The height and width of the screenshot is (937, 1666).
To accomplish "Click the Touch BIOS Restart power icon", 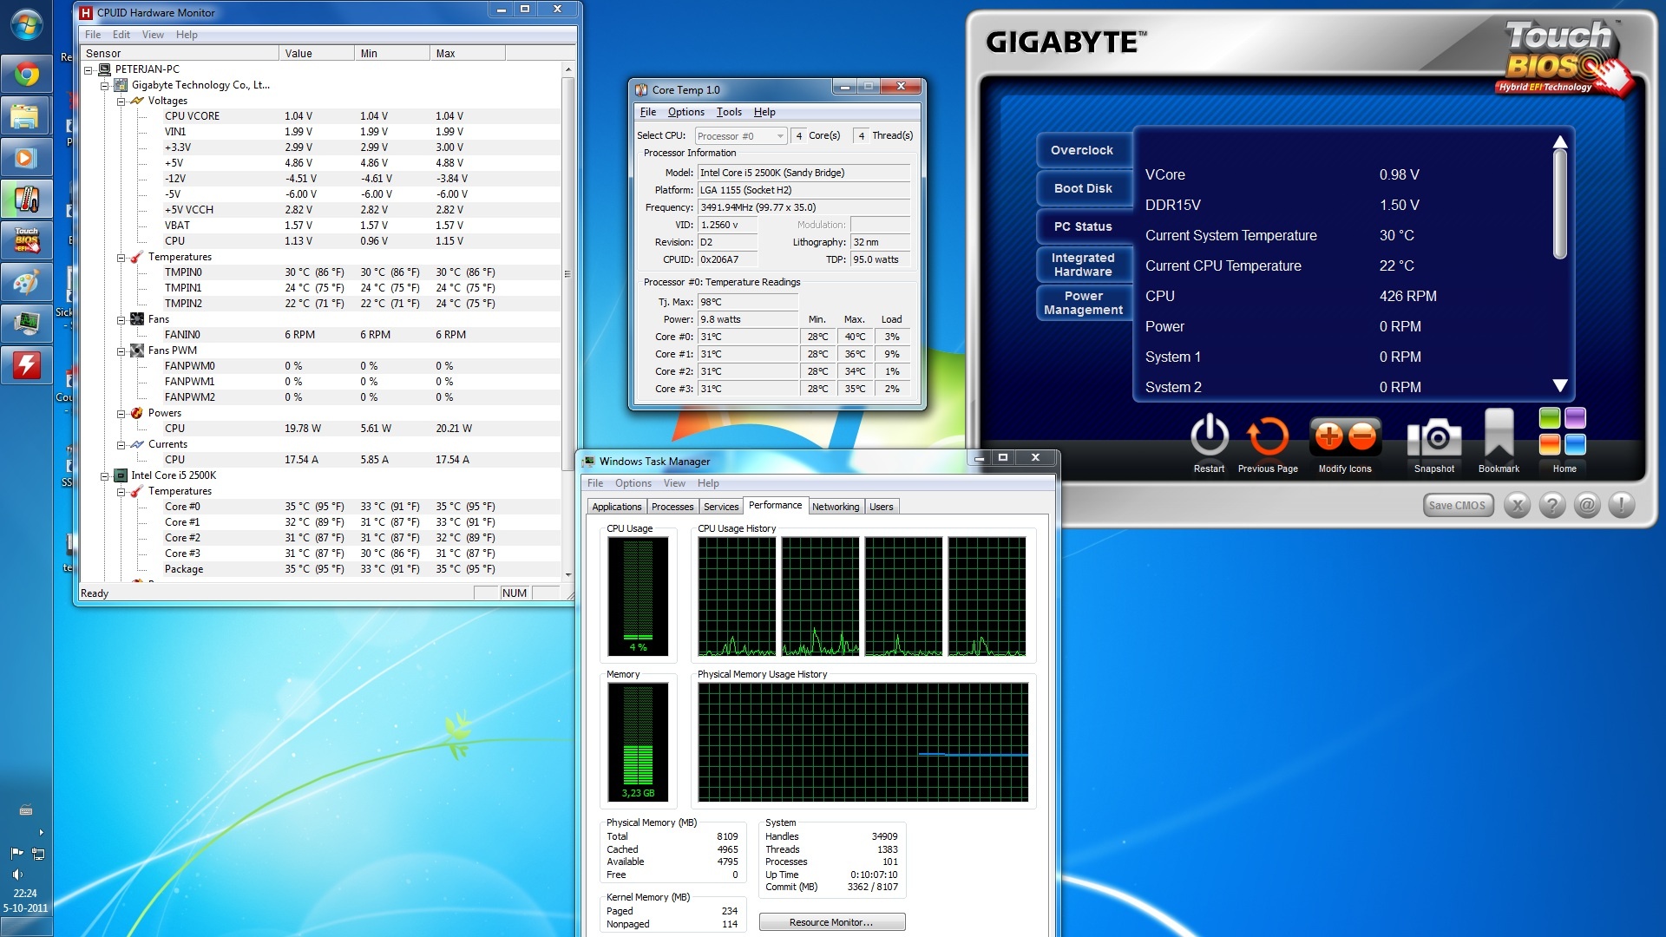I will tap(1209, 436).
